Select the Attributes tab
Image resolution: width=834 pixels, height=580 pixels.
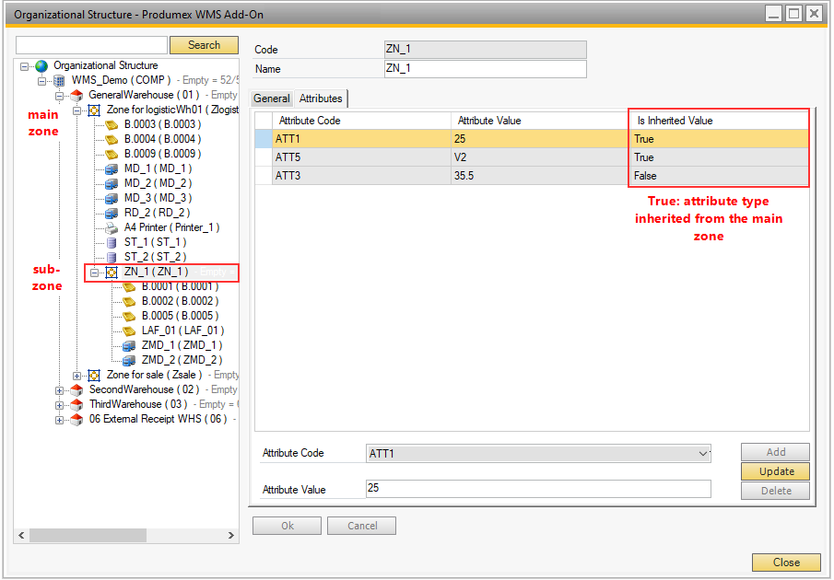pos(321,99)
